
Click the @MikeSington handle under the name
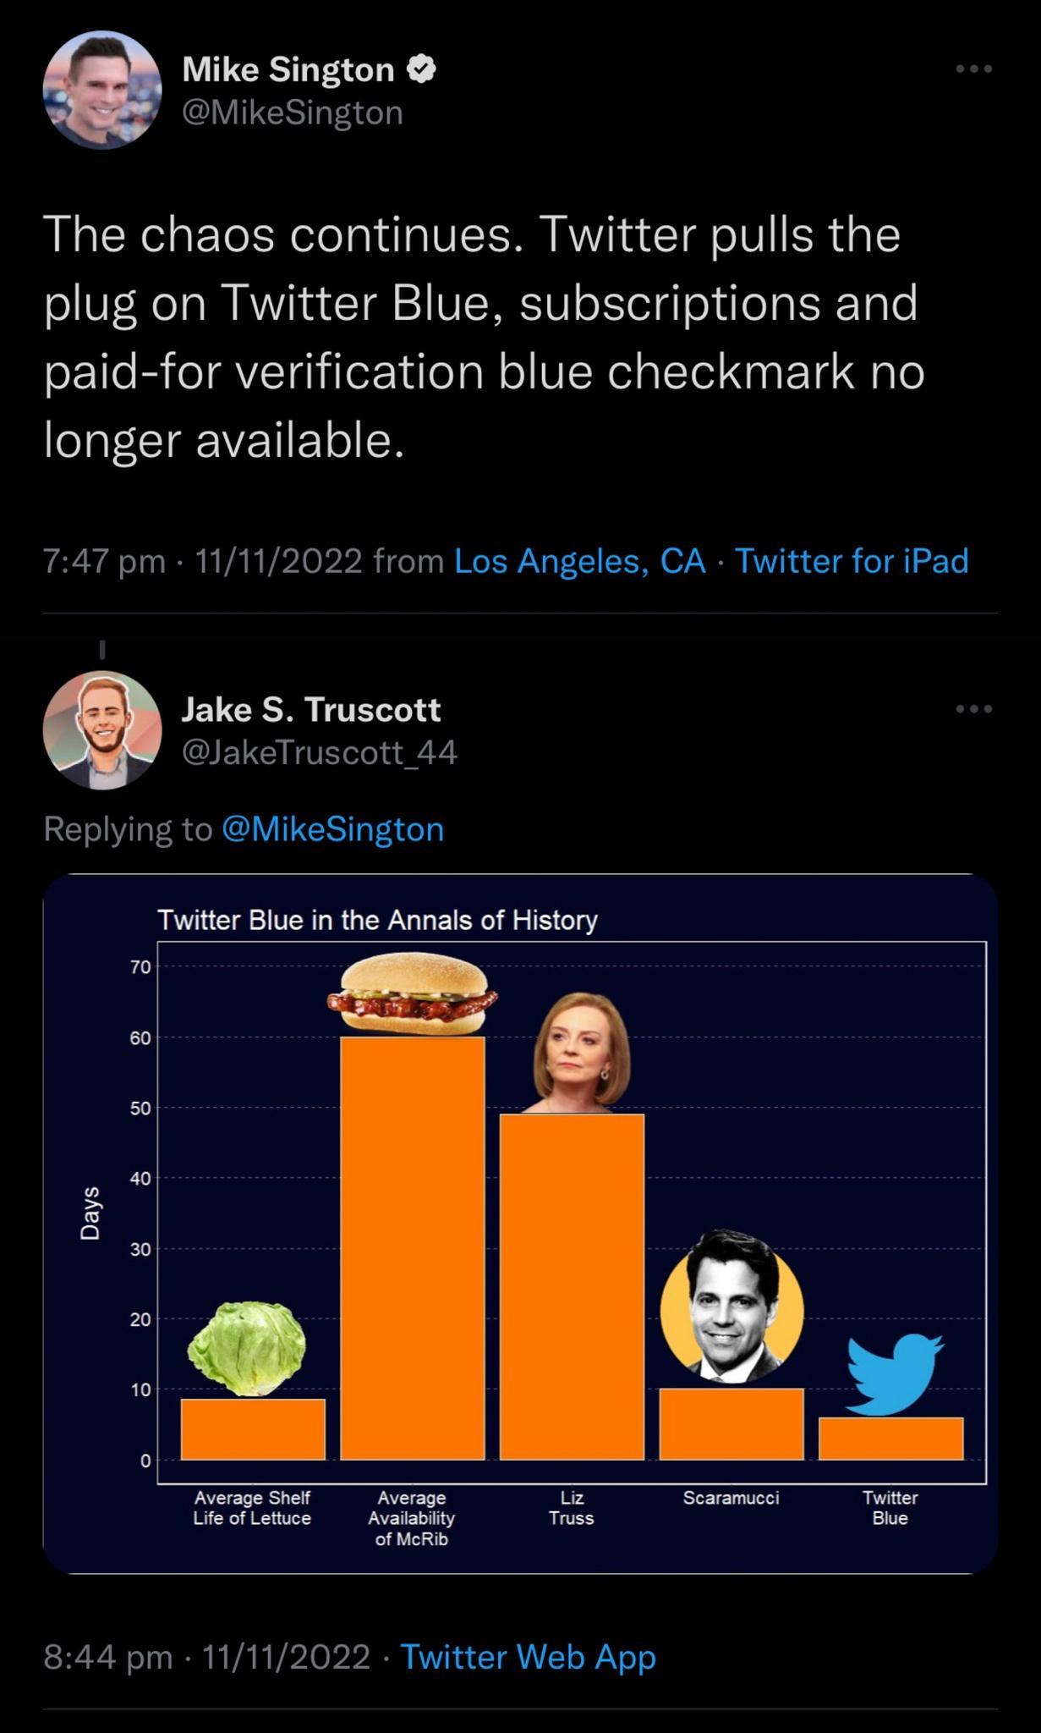tap(293, 113)
